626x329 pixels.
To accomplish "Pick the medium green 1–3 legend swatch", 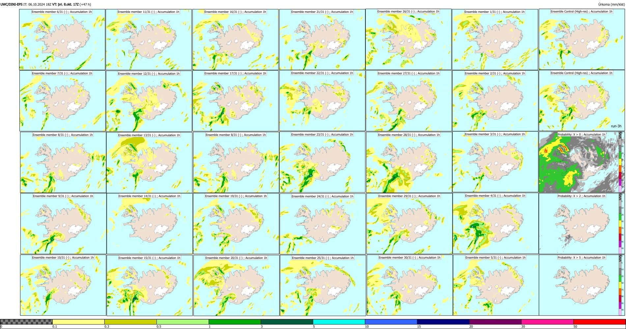I will (235, 322).
